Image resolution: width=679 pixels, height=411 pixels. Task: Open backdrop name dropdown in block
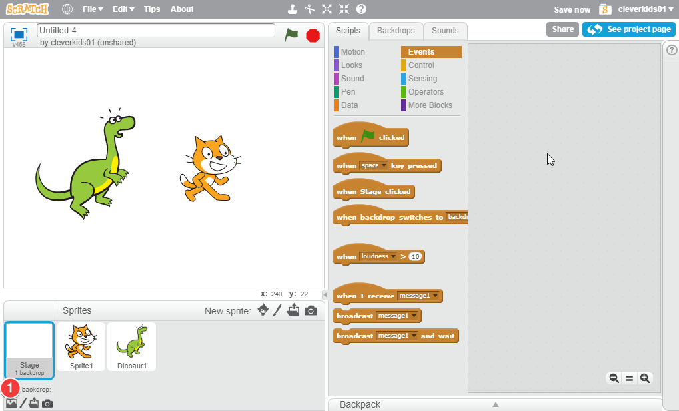click(457, 217)
